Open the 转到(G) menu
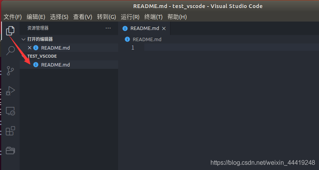This screenshot has width=319, height=170. (107, 17)
